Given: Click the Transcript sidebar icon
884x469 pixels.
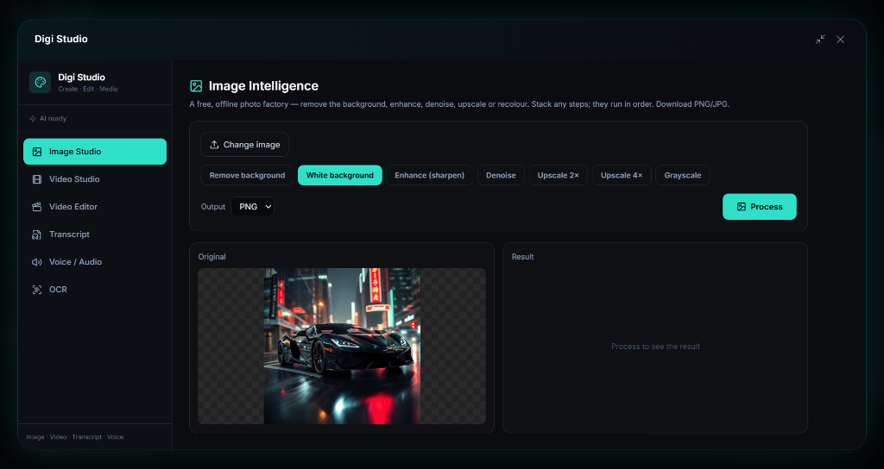Looking at the screenshot, I should pyautogui.click(x=37, y=234).
